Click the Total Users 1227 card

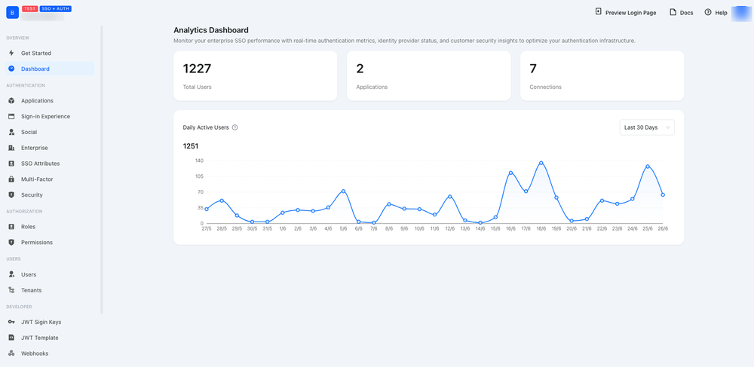pyautogui.click(x=256, y=76)
